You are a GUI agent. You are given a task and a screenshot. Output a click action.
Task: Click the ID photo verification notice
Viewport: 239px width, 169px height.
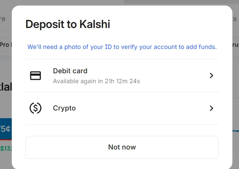[122, 47]
